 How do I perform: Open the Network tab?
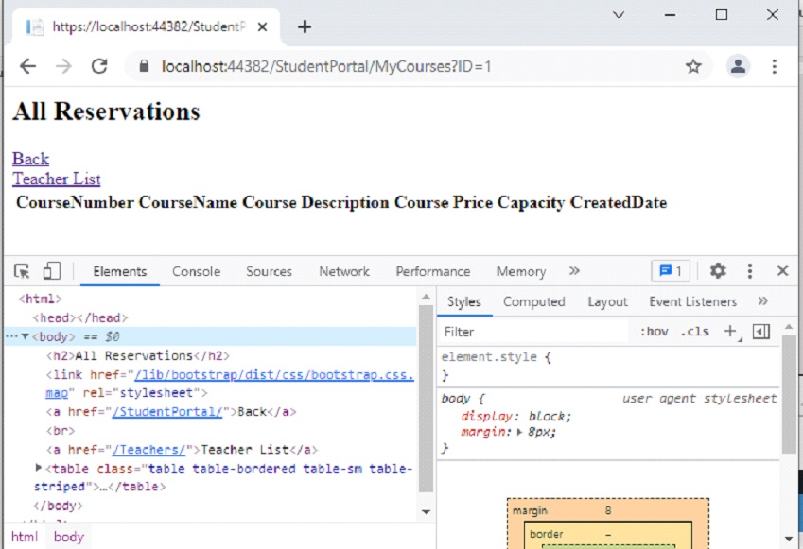(344, 271)
